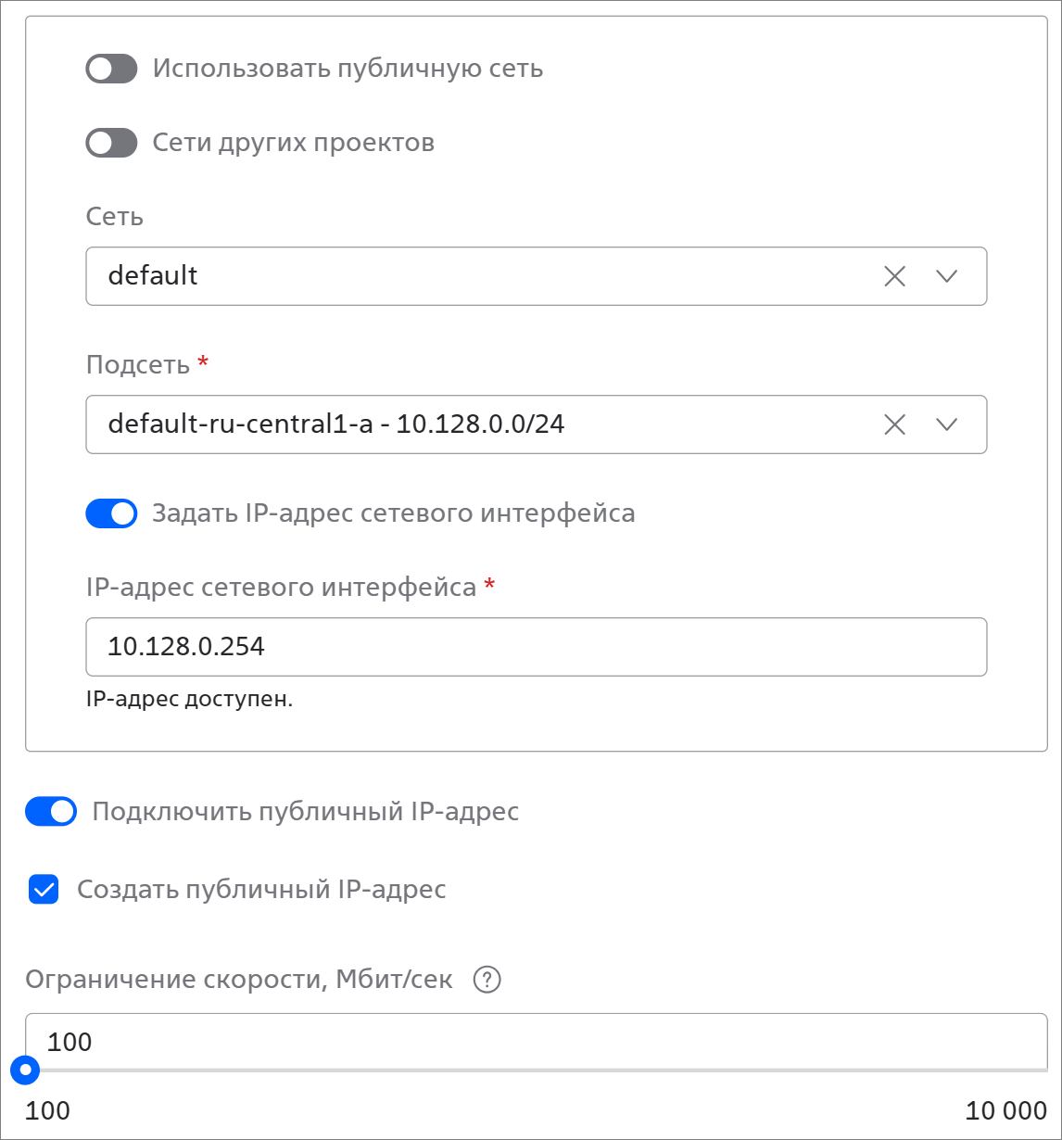The image size is (1062, 1140).
Task: Click the Создать публичный IP-адрес label text
Action: pyautogui.click(x=261, y=890)
